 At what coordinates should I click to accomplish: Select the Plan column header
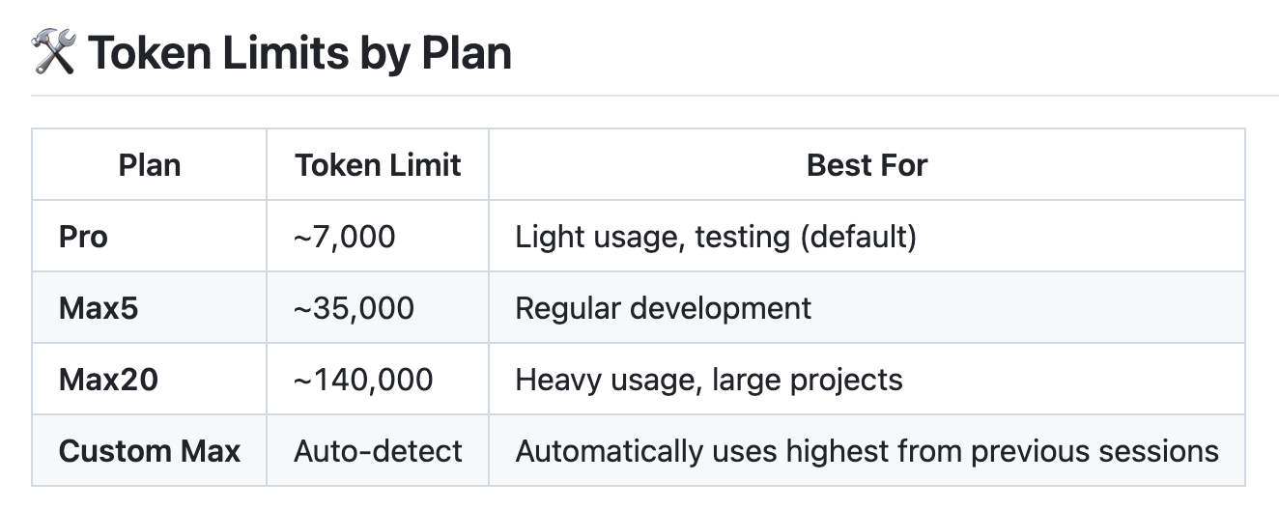(x=150, y=165)
